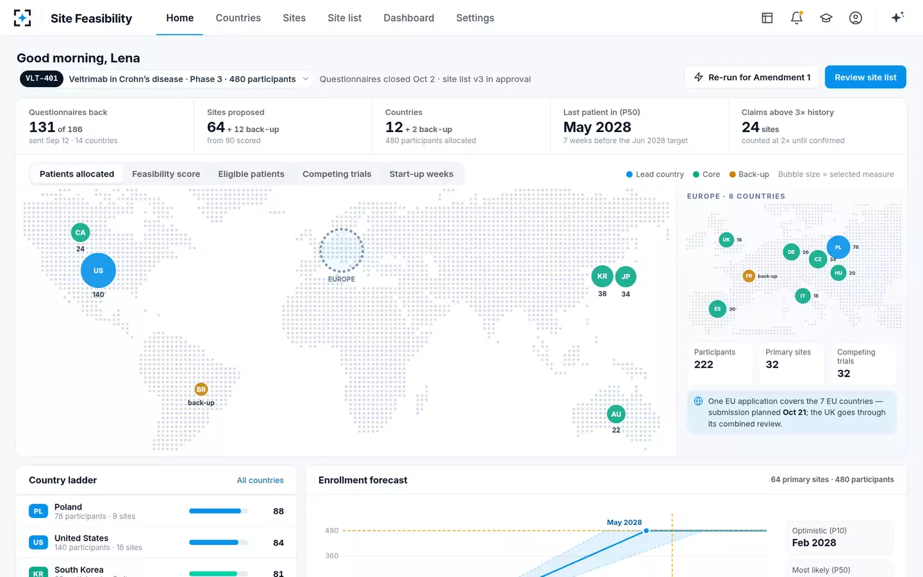Go to the Home tab
Viewport: 923px width, 577px height.
180,18
